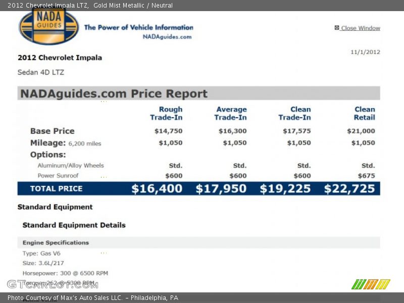Click the NADAguides.com Price Report title bar

point(198,93)
